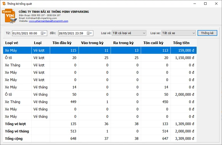Viewport: 222px width, 145px height.
Task: Click the app icon in title bar
Action: [x=4, y=4]
